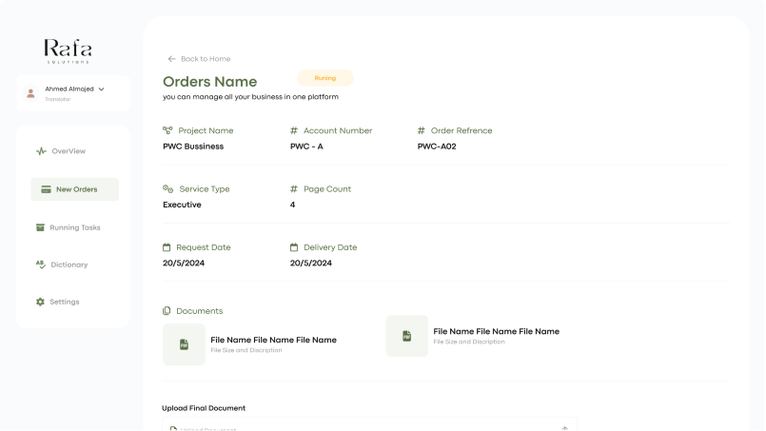Click the Upload Document input field
Screen dimensions: 766x431
[362, 426]
